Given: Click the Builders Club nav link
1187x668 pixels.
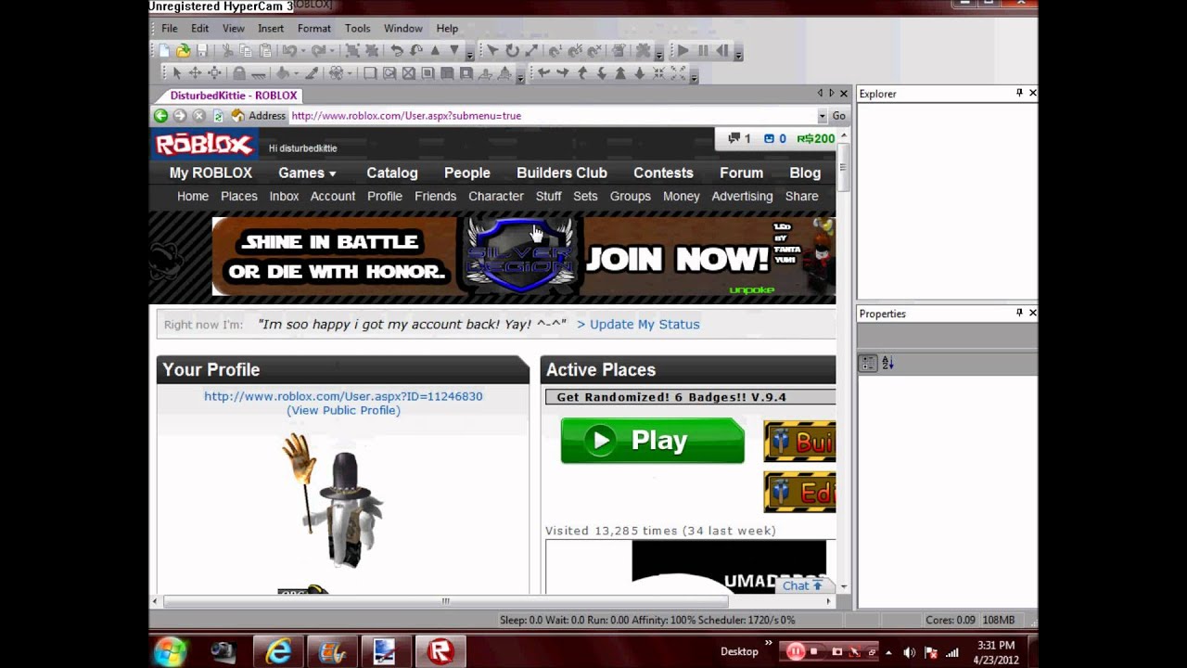Looking at the screenshot, I should click(x=562, y=173).
